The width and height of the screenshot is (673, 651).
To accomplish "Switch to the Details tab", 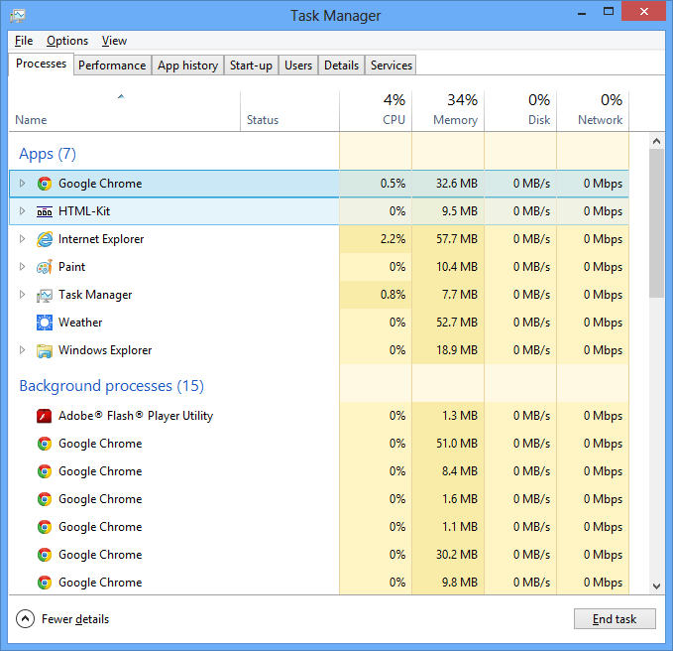I will tap(341, 65).
